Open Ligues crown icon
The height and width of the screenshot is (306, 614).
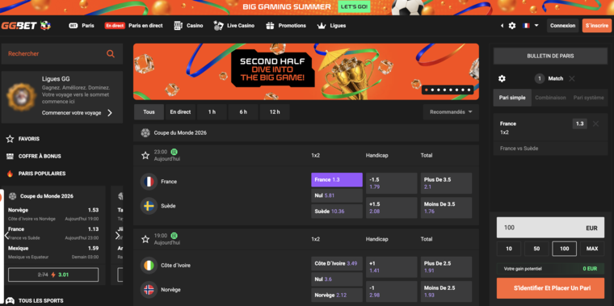322,26
